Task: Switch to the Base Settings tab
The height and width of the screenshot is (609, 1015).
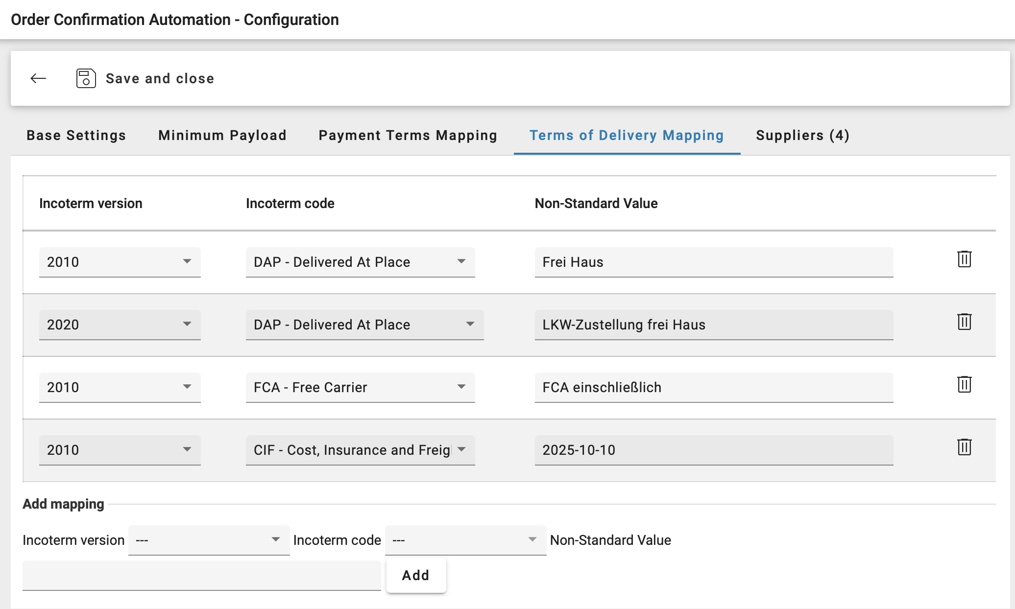Action: pyautogui.click(x=76, y=136)
